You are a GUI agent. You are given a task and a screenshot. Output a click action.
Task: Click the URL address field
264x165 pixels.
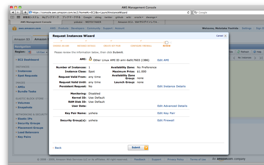point(109,13)
